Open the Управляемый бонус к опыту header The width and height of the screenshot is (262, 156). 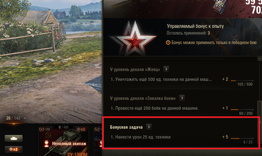[195, 26]
